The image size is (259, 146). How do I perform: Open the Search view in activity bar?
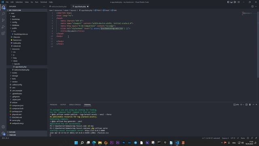3,14
